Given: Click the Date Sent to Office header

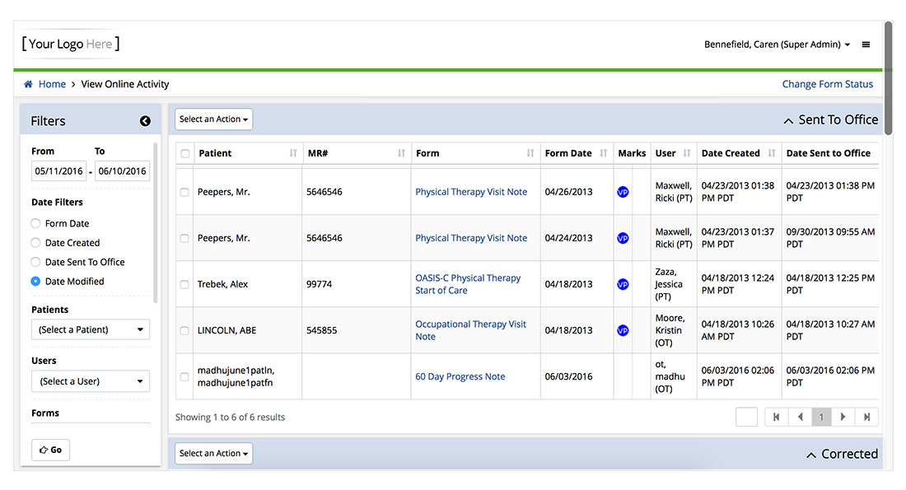Looking at the screenshot, I should pyautogui.click(x=828, y=153).
